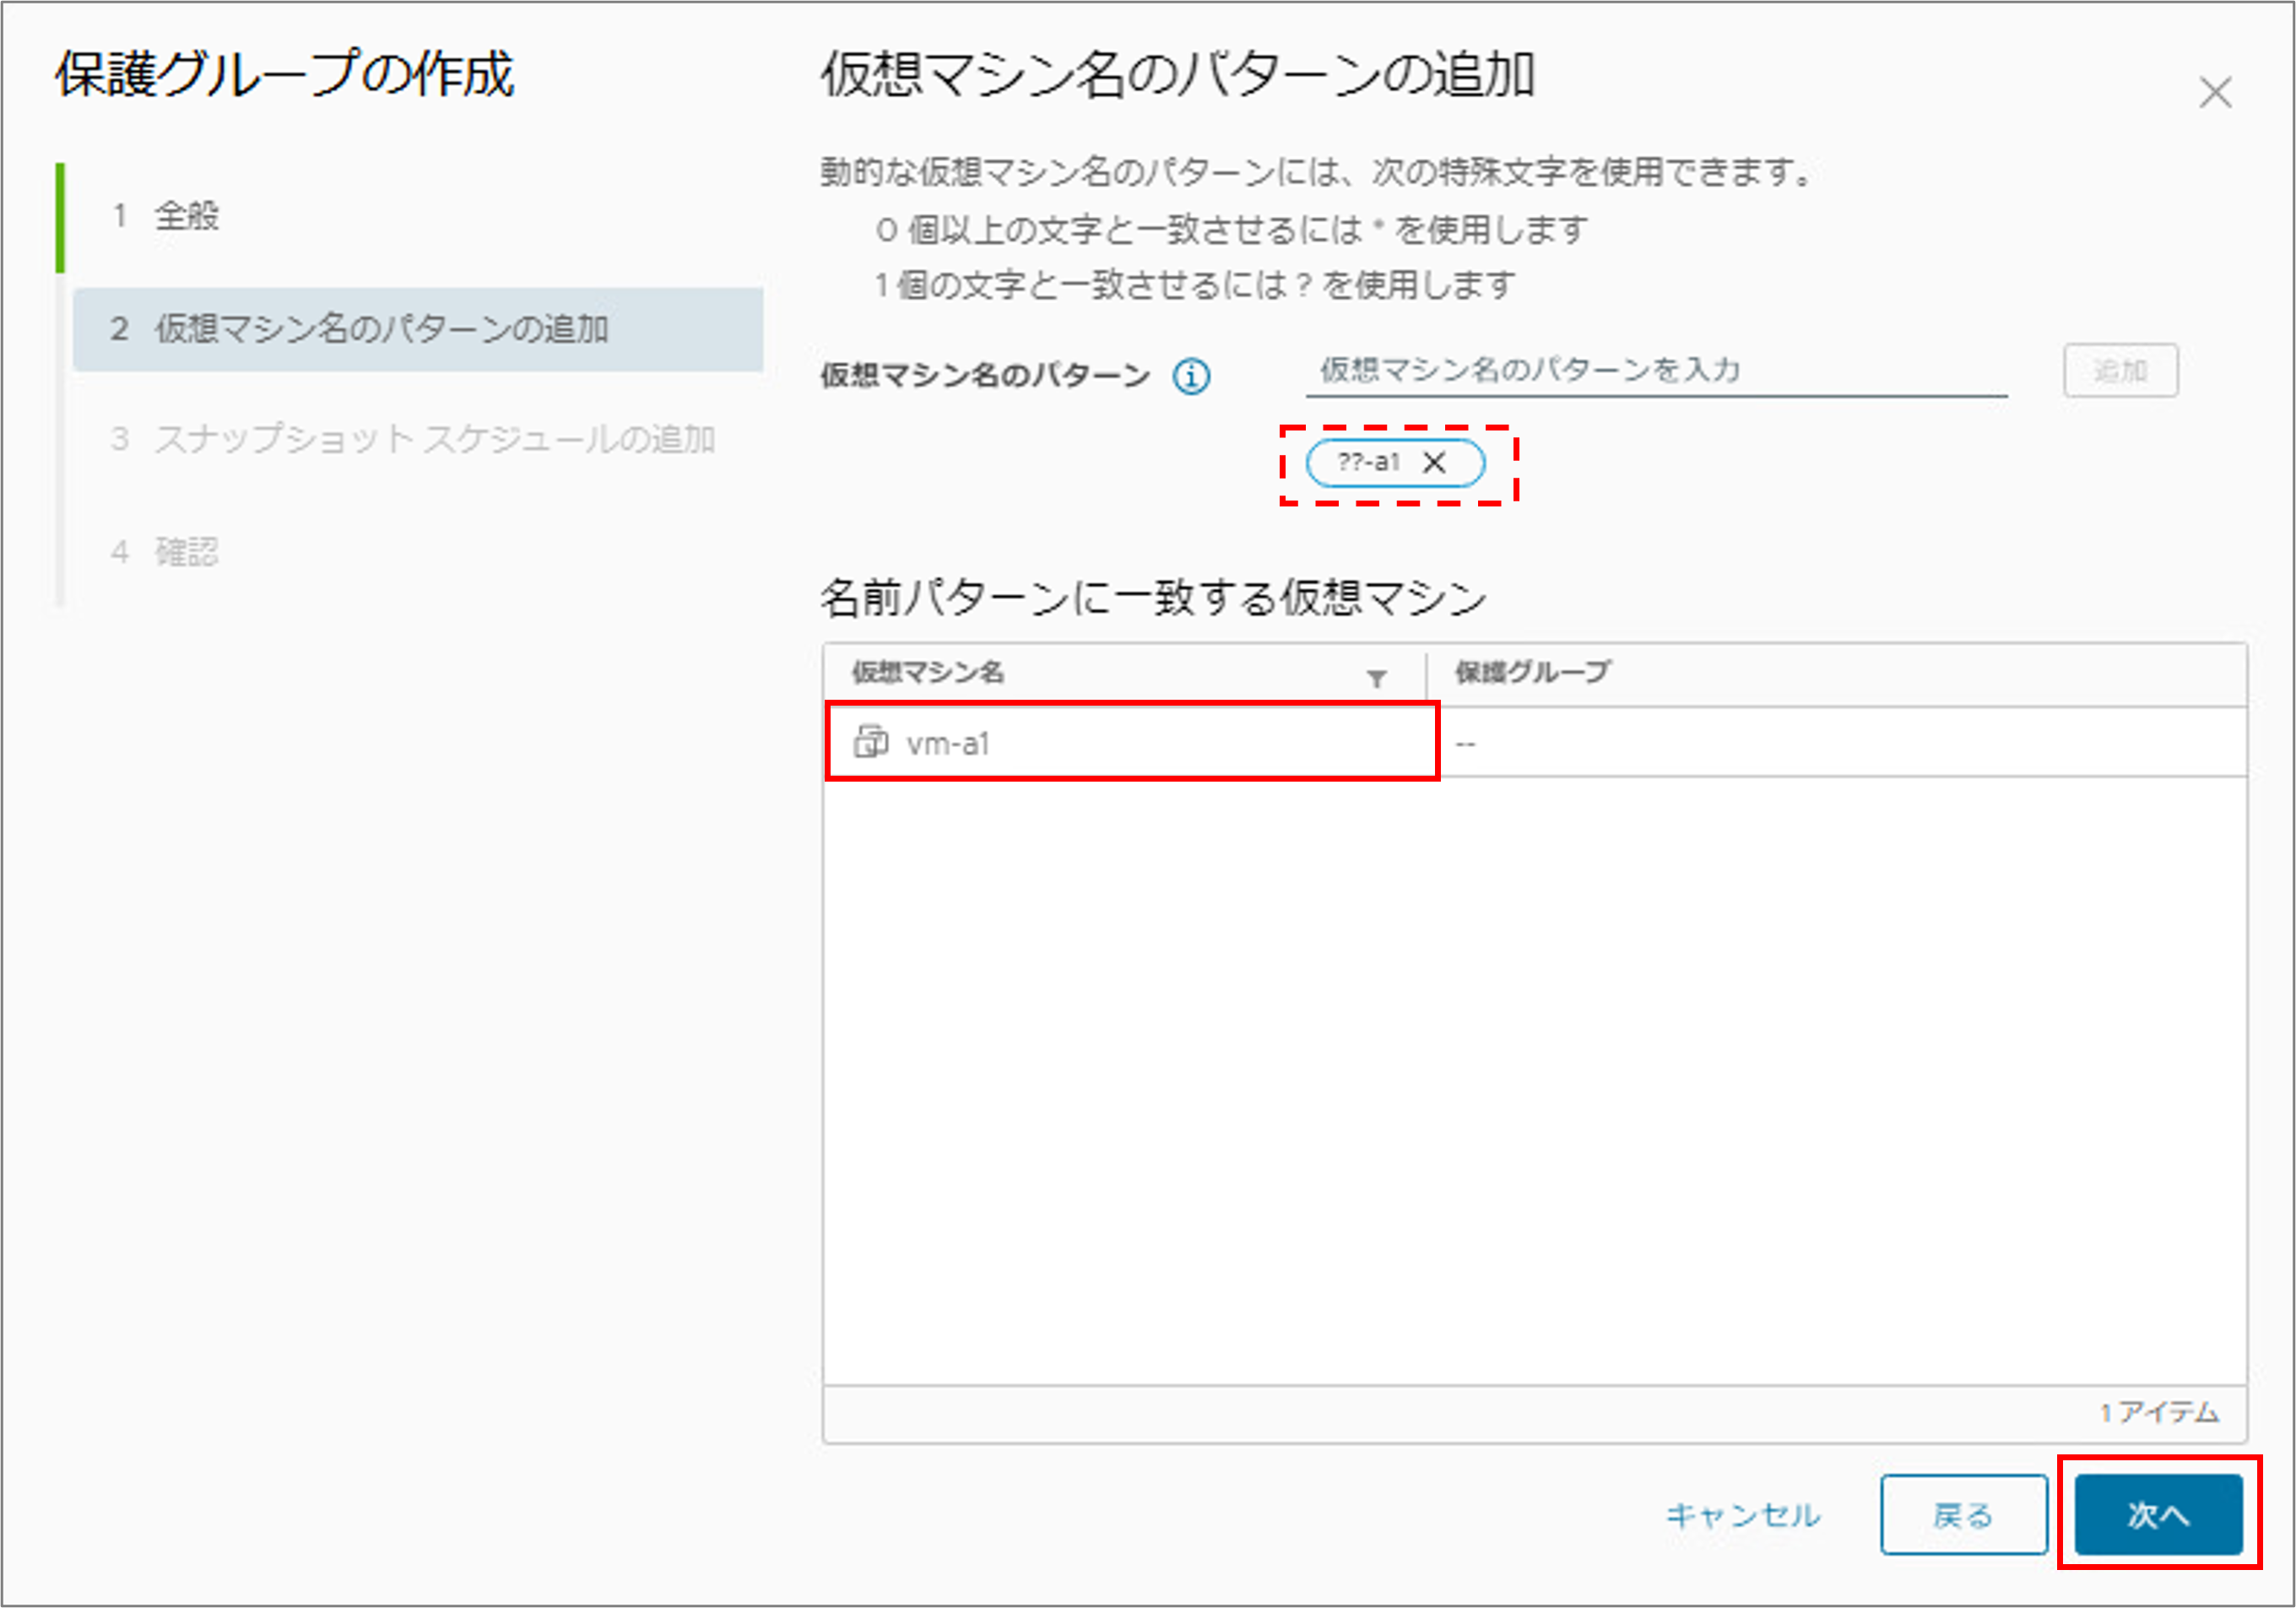The width and height of the screenshot is (2296, 1608).
Task: Open the 仮想マシン名 column filter
Action: 1376,679
